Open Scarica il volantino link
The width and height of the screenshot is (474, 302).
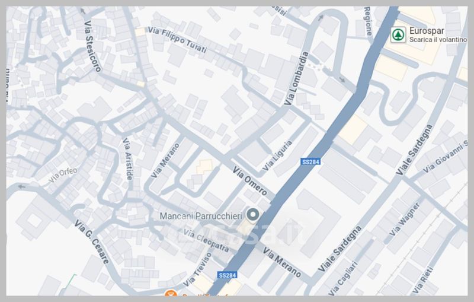tap(438, 40)
